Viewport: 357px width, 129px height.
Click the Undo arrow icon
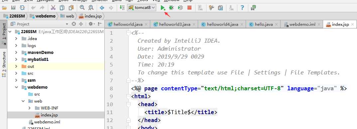[x=33, y=8]
